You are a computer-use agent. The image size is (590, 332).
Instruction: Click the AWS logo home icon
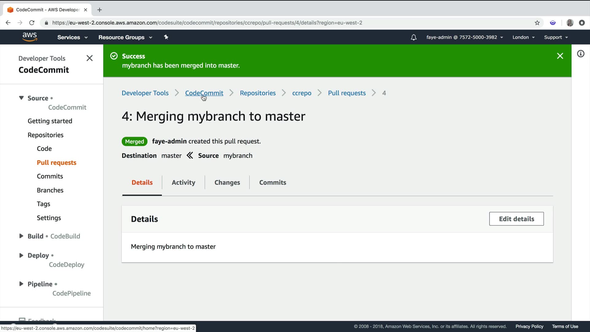(x=29, y=37)
